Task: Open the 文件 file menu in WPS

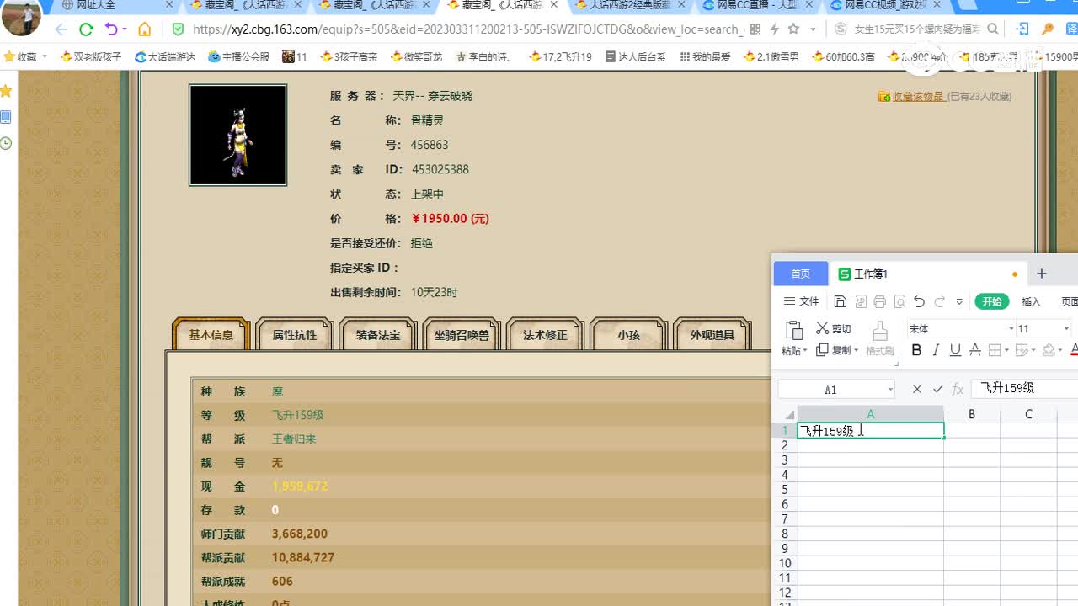Action: tap(802, 301)
